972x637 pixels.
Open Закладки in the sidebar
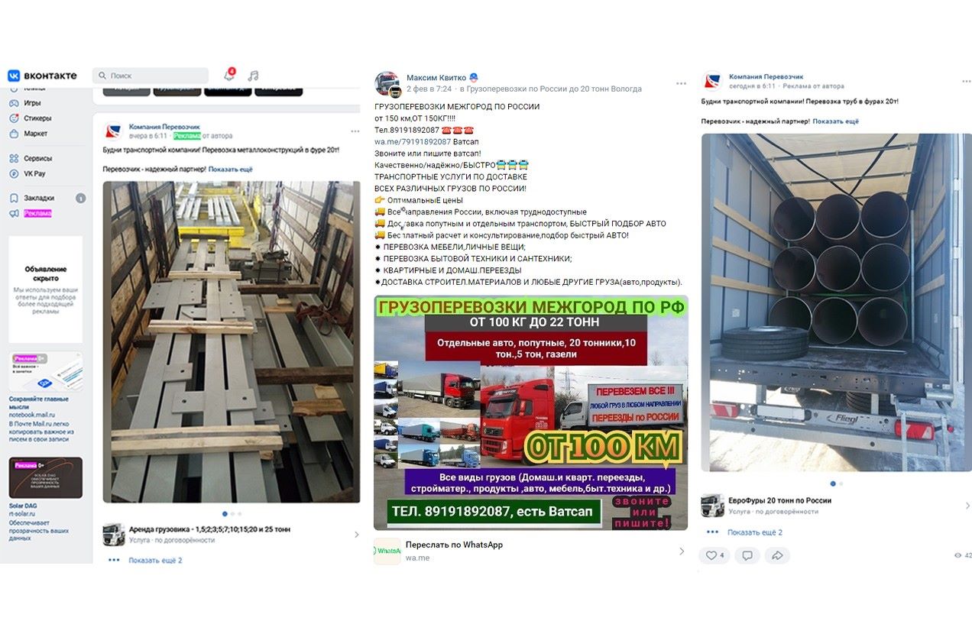39,198
